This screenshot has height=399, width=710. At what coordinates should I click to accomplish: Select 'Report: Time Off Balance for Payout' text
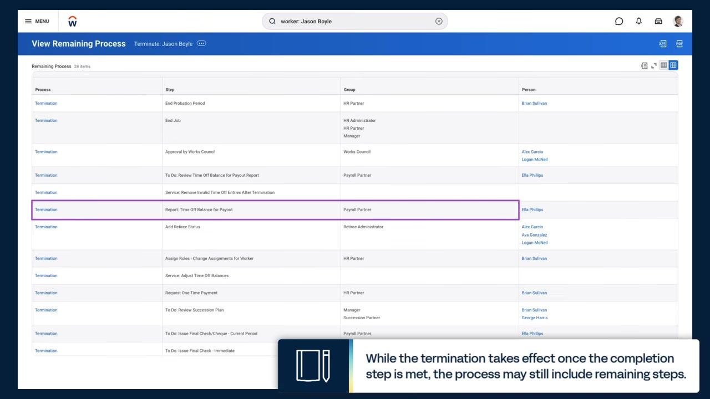click(199, 209)
